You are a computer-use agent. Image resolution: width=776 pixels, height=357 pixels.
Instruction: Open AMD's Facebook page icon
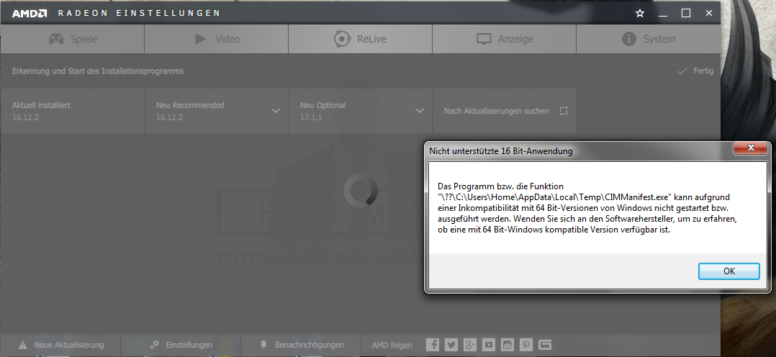pos(433,345)
